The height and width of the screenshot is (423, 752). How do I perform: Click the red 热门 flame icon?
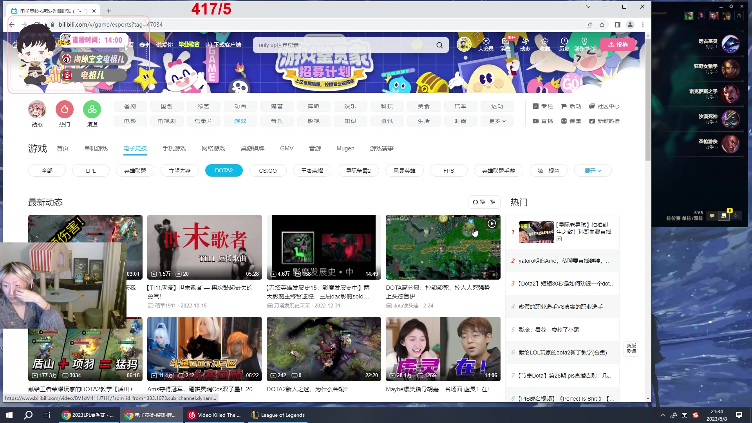point(65,110)
